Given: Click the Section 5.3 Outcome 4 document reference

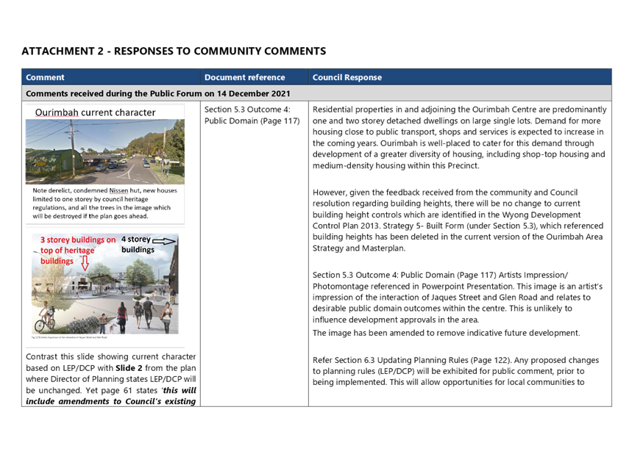Looking at the screenshot, I should tap(251, 115).
